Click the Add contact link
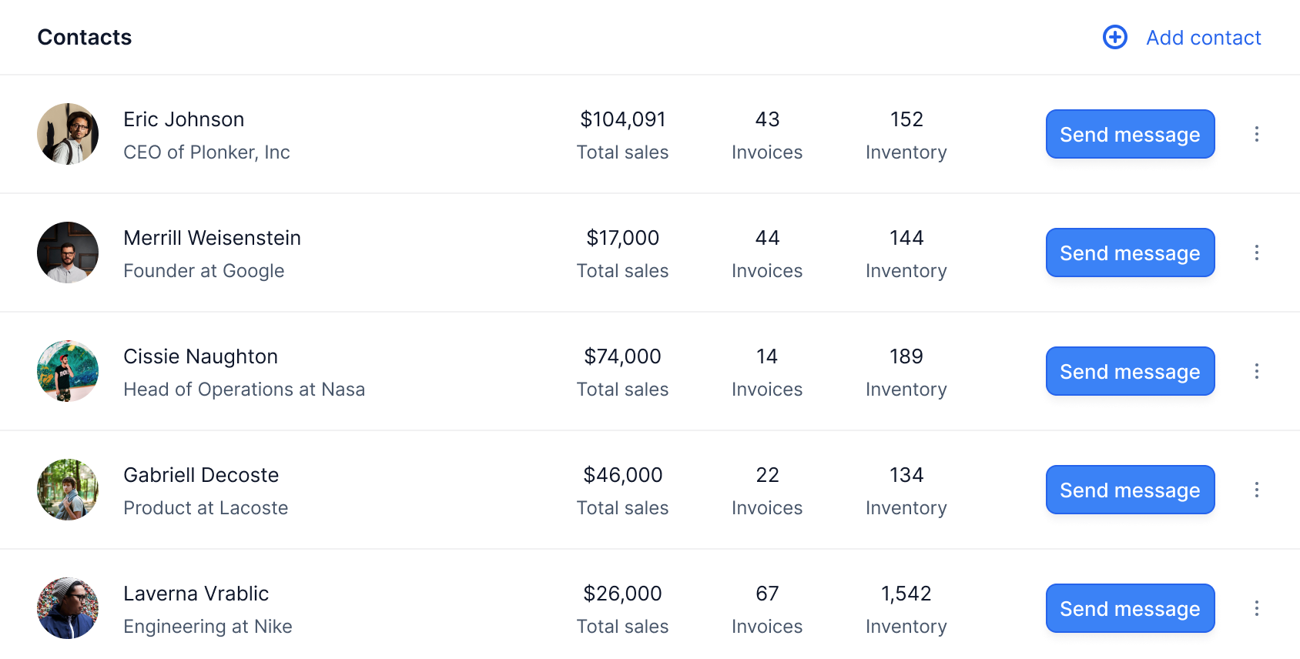Screen dimensions: 1300x659 pyautogui.click(x=1203, y=37)
